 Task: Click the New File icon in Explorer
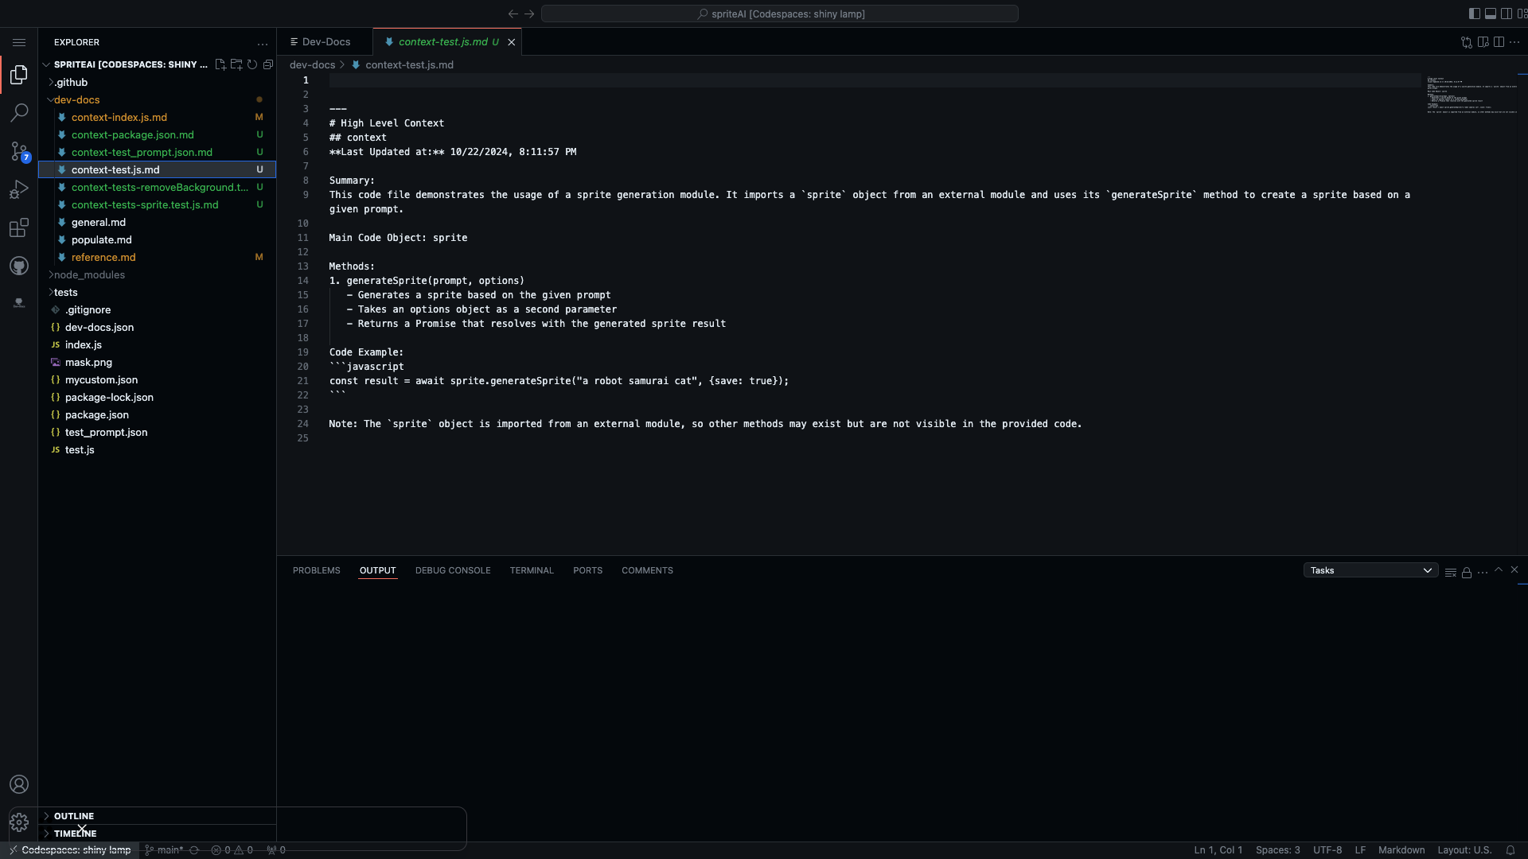pyautogui.click(x=220, y=64)
